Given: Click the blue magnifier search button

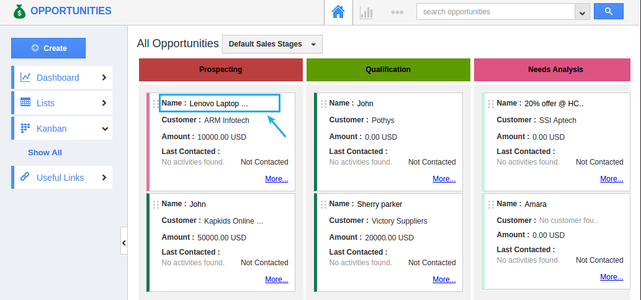Looking at the screenshot, I should (x=608, y=11).
